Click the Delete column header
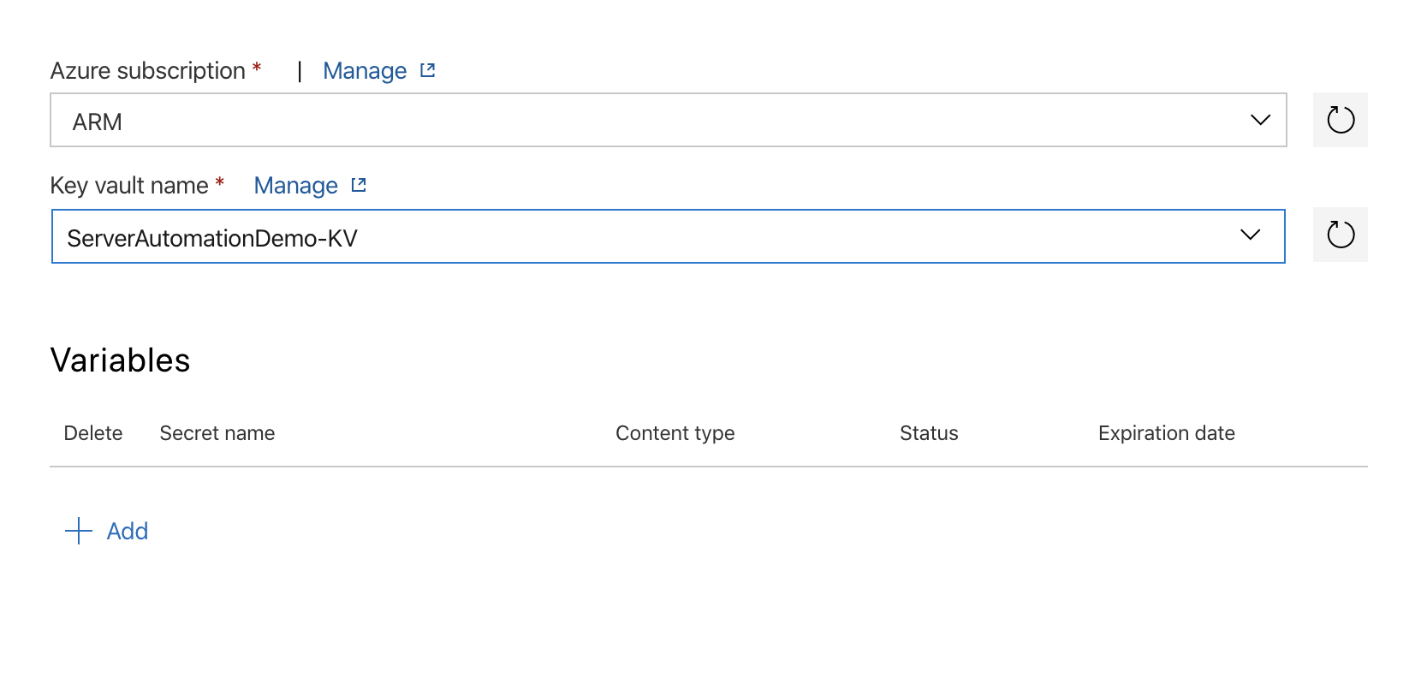1421x690 pixels. point(93,433)
